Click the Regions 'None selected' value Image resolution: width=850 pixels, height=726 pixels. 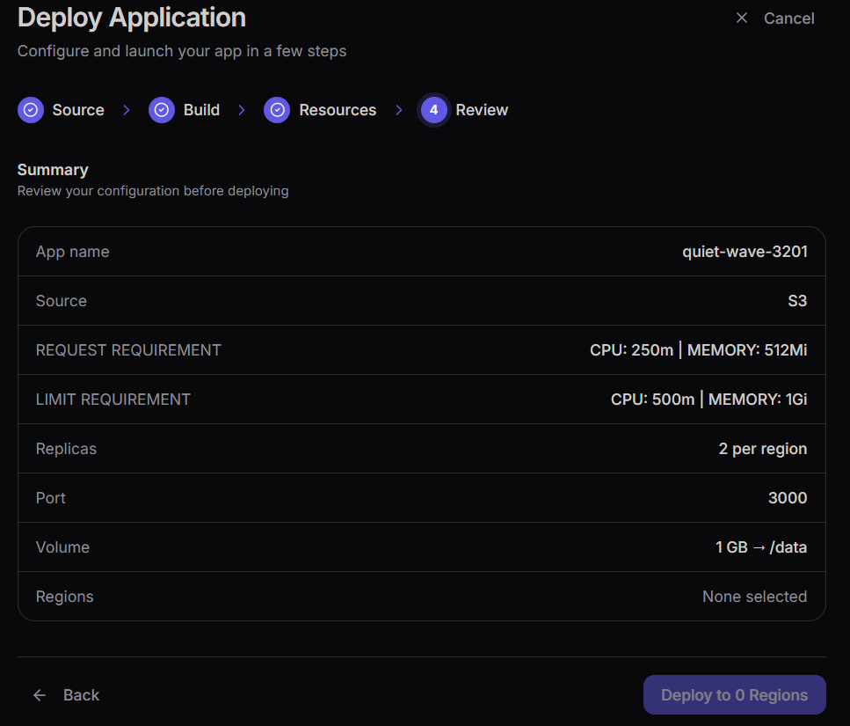click(x=754, y=597)
